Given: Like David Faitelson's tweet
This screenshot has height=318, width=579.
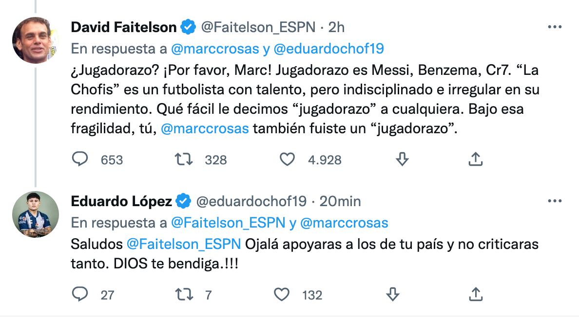Looking at the screenshot, I should point(288,159).
